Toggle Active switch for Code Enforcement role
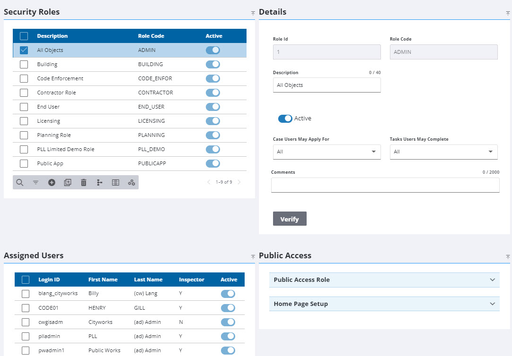The height and width of the screenshot is (356, 512). point(213,78)
